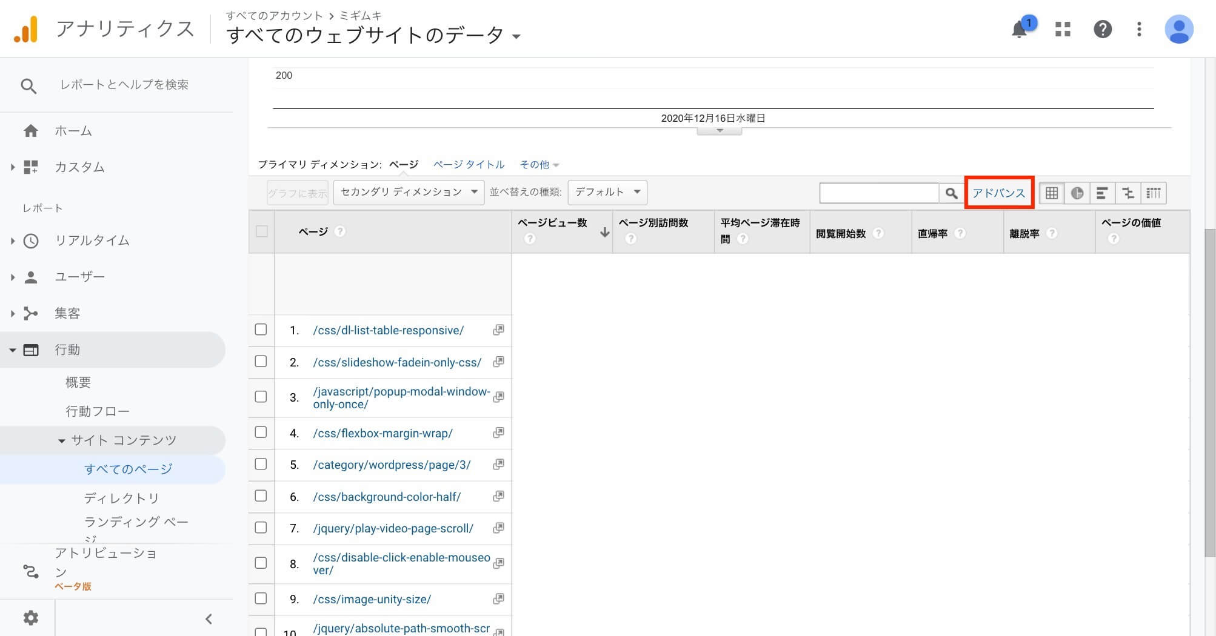Image resolution: width=1216 pixels, height=636 pixels.
Task: Collapse the サイト コンテンツ submenu
Action: pyautogui.click(x=61, y=441)
